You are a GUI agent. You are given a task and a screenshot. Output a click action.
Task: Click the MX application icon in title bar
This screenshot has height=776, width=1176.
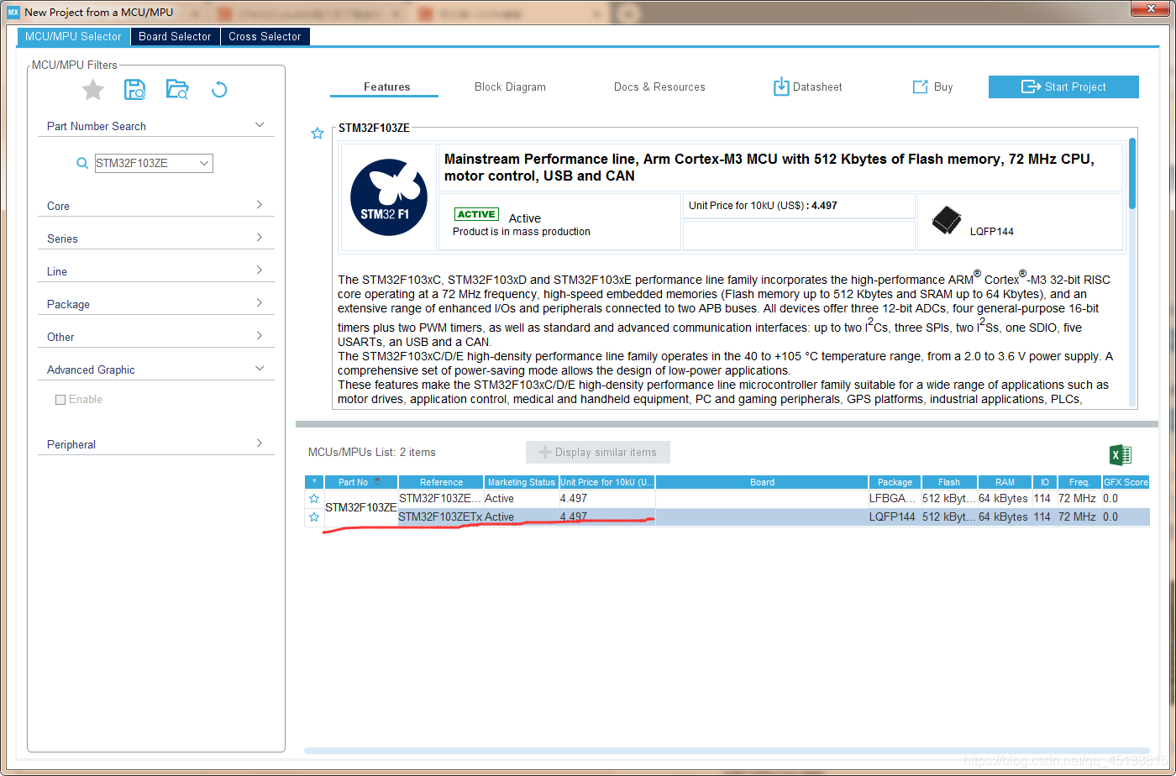(13, 12)
